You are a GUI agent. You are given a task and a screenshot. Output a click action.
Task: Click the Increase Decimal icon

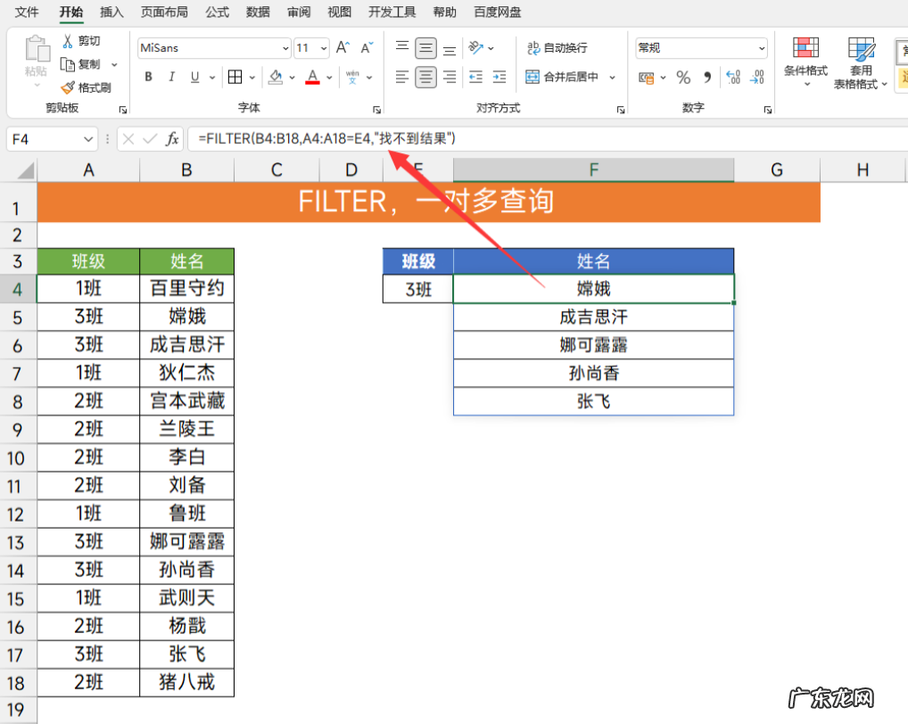click(x=733, y=78)
